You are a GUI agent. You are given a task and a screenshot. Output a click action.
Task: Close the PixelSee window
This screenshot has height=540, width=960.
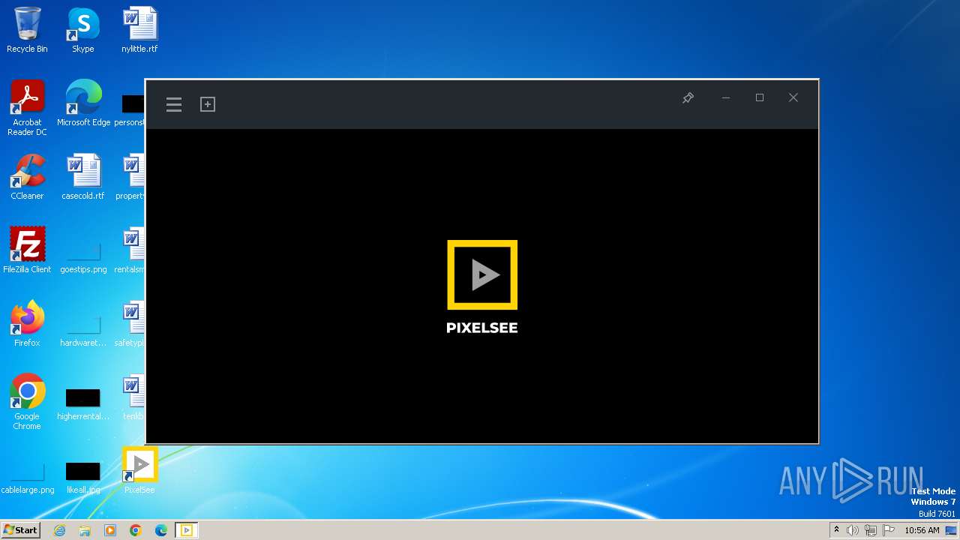pyautogui.click(x=793, y=97)
